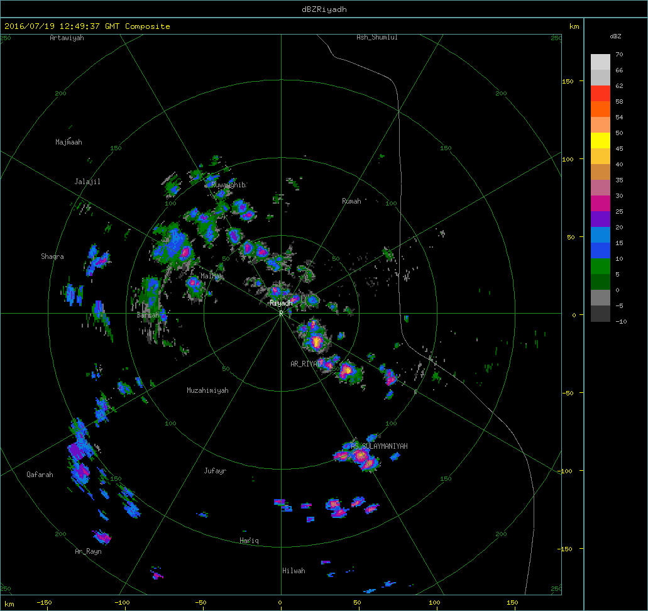Pick the magenta 25–30 dBZ legend swatch
Image resolution: width=648 pixels, height=611 pixels.
coord(600,204)
